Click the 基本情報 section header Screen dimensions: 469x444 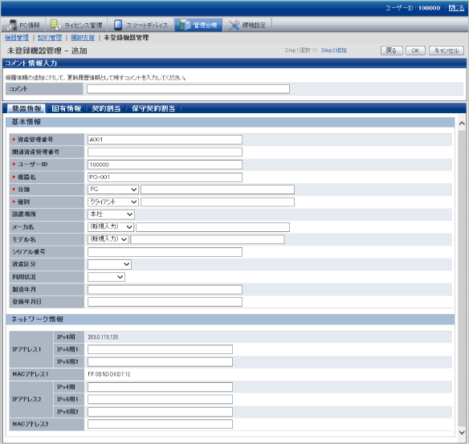point(230,122)
